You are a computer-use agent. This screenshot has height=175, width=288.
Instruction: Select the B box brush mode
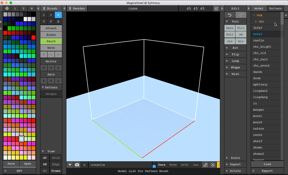point(58,22)
